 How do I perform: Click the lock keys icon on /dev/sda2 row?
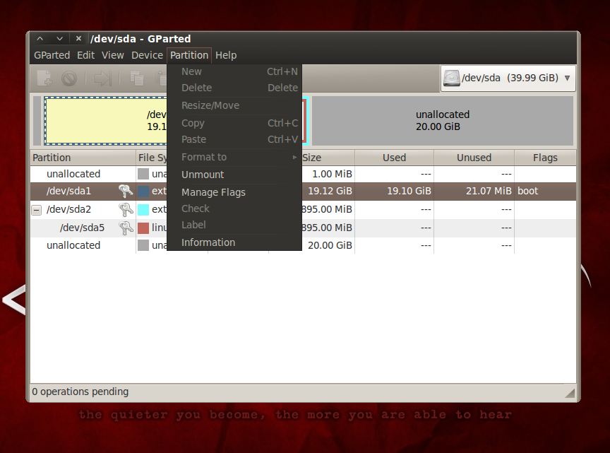[126, 210]
